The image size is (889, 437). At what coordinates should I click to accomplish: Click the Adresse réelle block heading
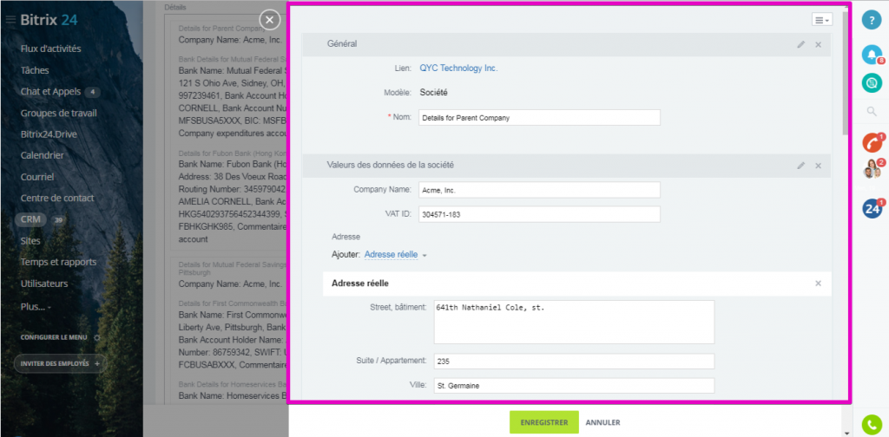click(360, 283)
